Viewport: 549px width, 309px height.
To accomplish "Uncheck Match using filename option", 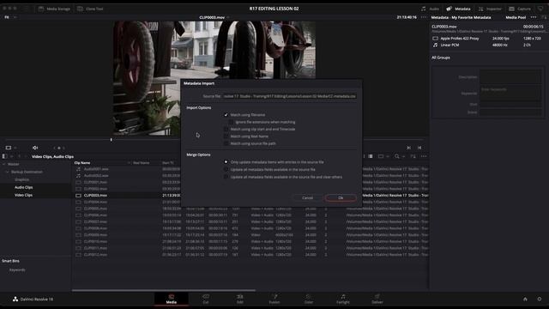I will click(226, 115).
